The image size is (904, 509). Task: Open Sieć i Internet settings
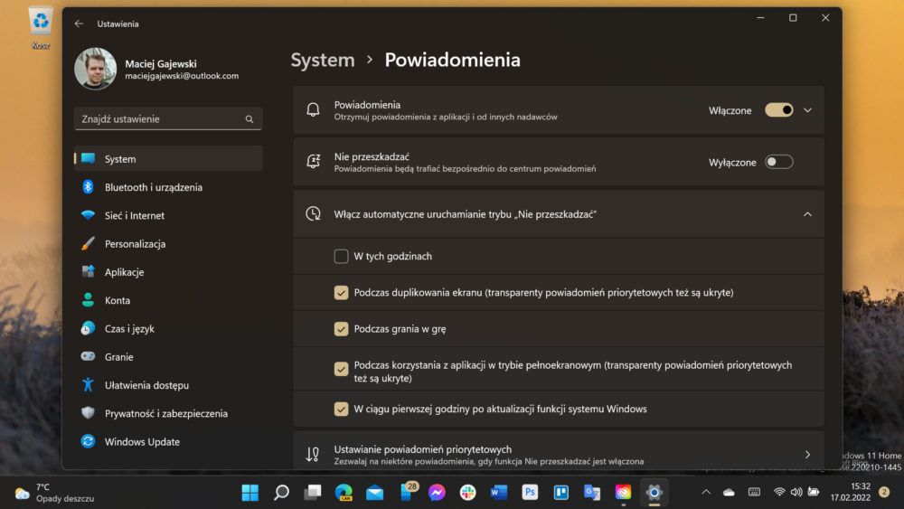pos(168,215)
